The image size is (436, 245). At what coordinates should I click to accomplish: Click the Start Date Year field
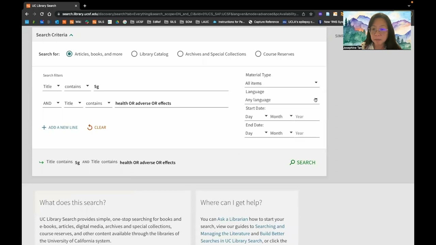(x=307, y=116)
